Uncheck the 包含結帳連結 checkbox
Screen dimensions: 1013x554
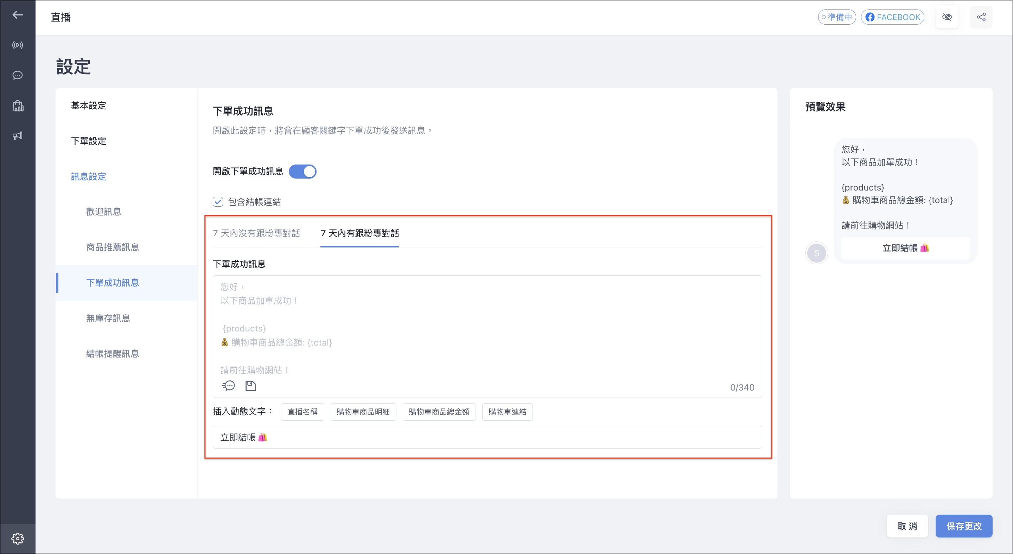(x=218, y=201)
